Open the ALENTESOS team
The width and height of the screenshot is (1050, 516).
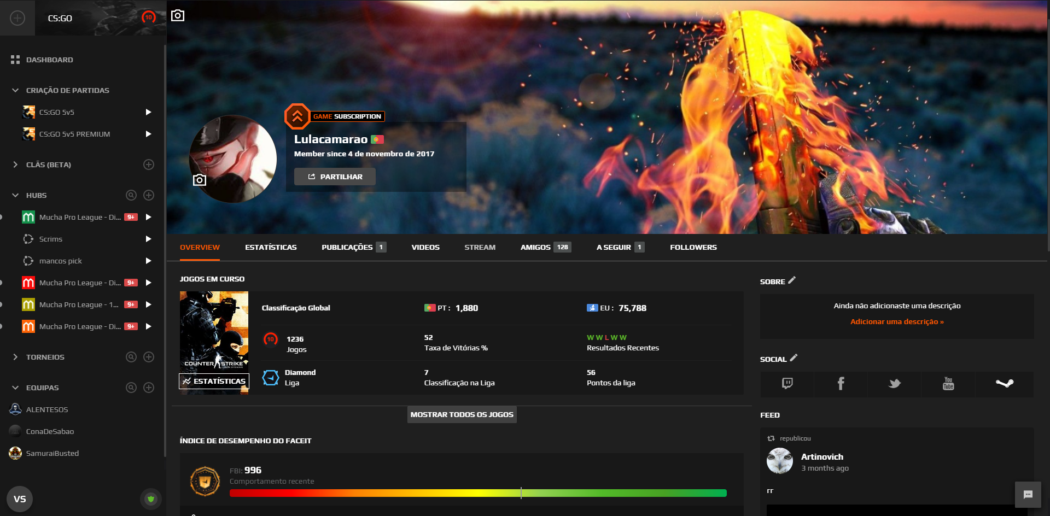(47, 409)
